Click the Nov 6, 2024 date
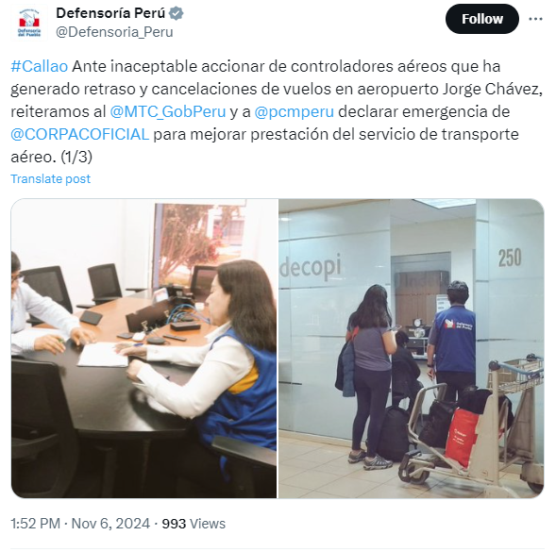 110,524
